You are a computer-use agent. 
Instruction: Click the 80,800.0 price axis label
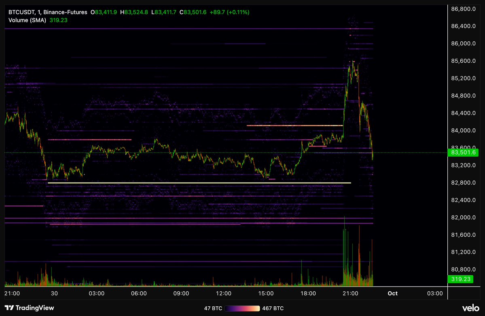coord(463,269)
